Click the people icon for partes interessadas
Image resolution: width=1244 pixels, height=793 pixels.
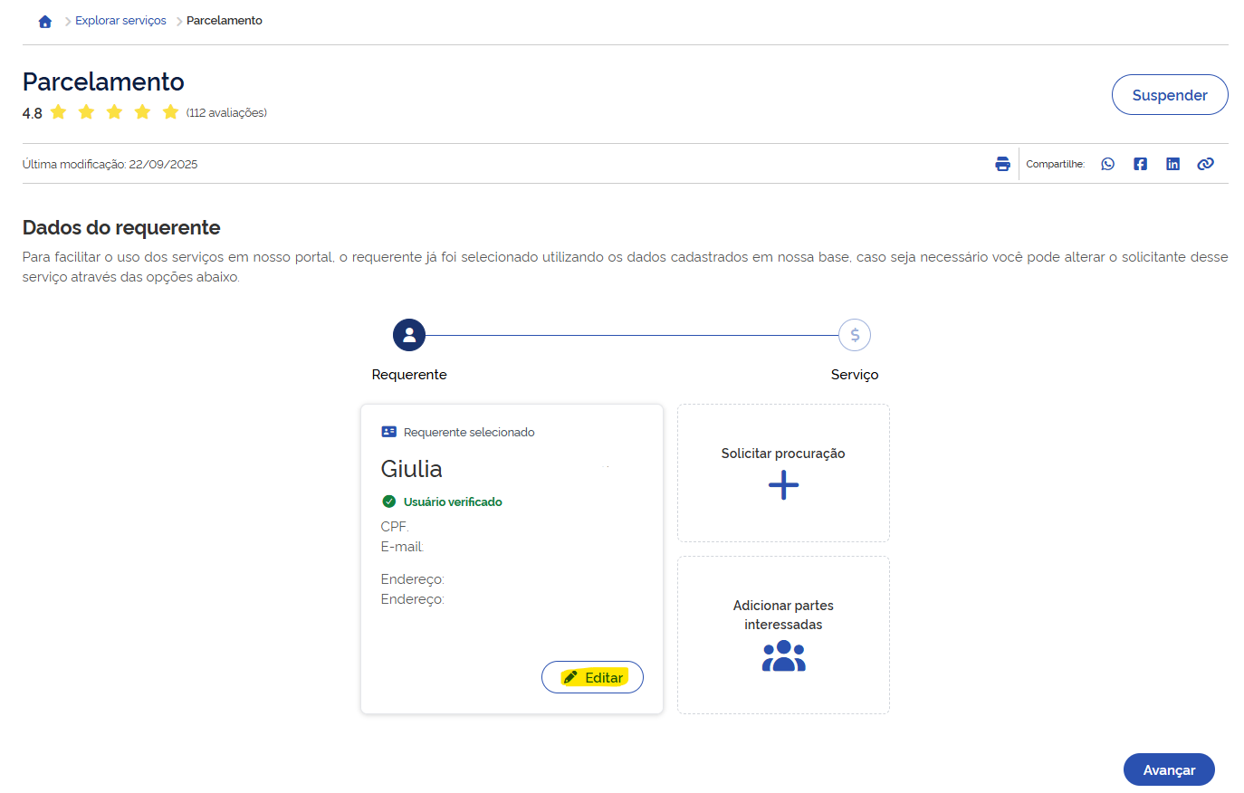coord(784,655)
